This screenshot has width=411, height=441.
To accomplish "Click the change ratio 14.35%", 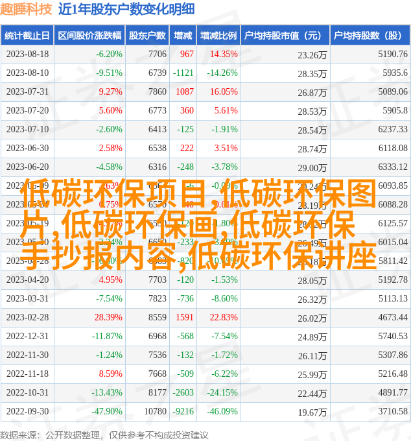I will [x=224, y=54].
